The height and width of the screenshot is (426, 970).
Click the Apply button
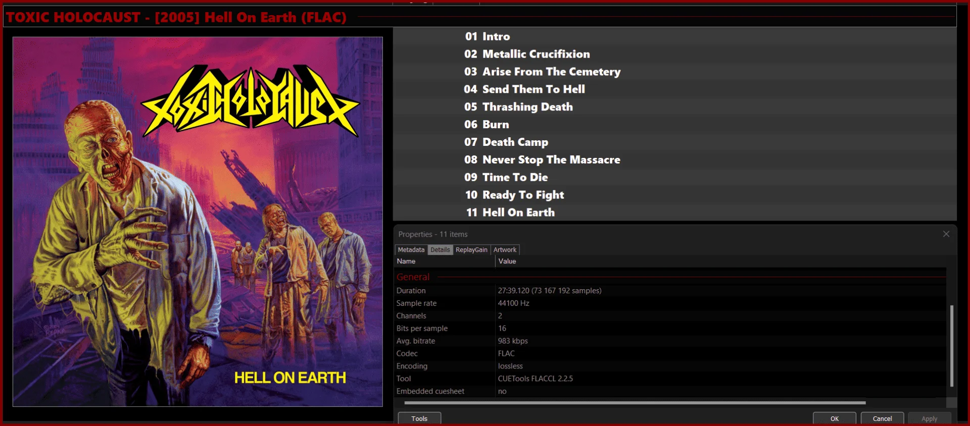coord(929,418)
